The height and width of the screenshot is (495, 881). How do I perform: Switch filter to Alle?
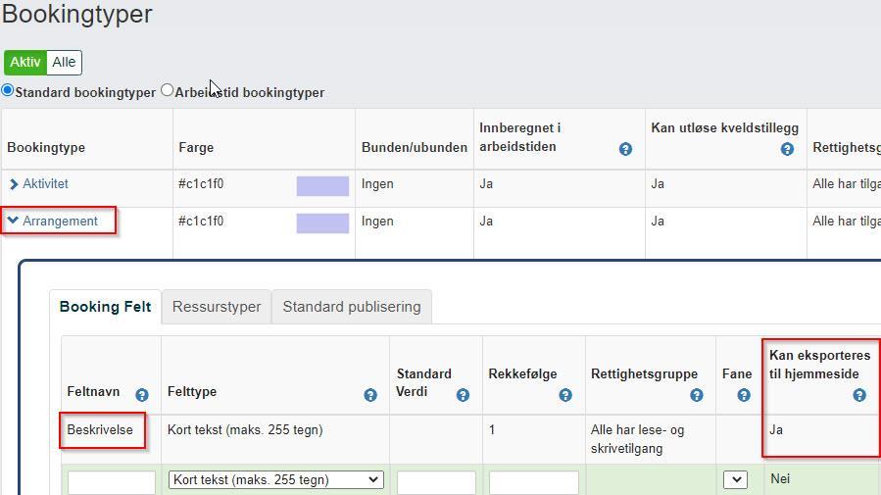[64, 63]
